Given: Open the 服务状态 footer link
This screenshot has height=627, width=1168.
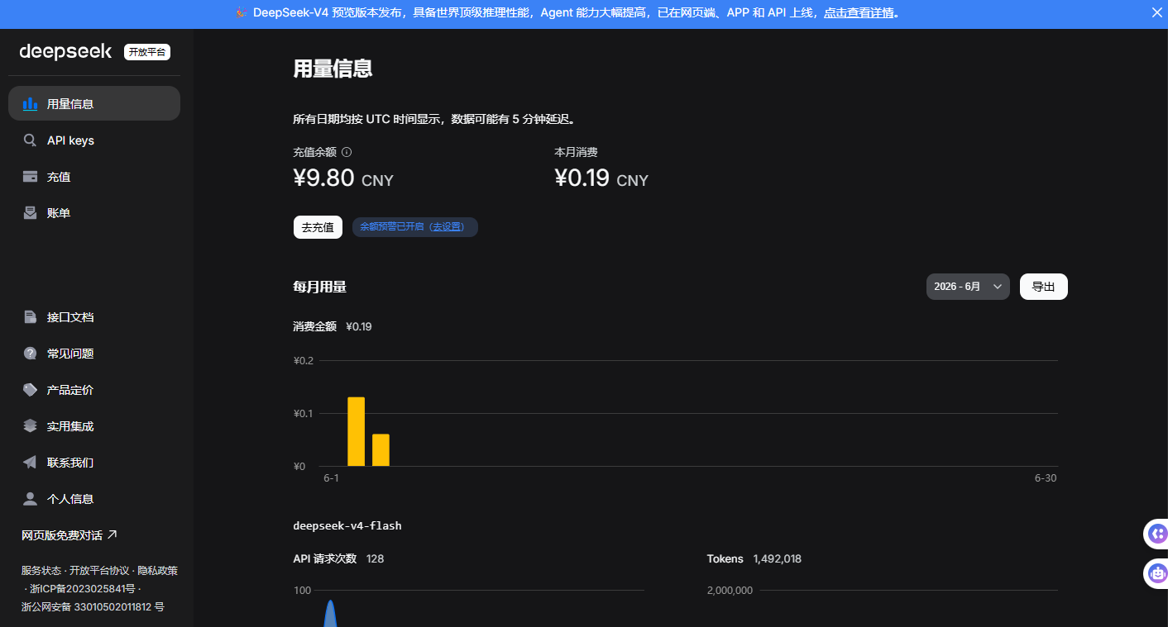Looking at the screenshot, I should tap(41, 570).
